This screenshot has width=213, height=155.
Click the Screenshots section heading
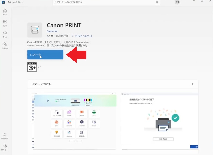point(41,84)
